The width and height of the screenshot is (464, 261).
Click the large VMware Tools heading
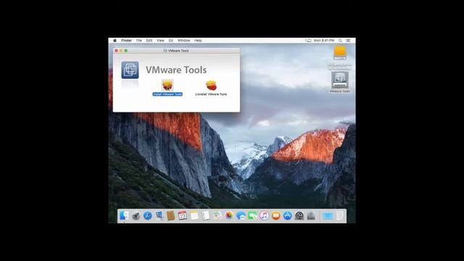click(176, 70)
